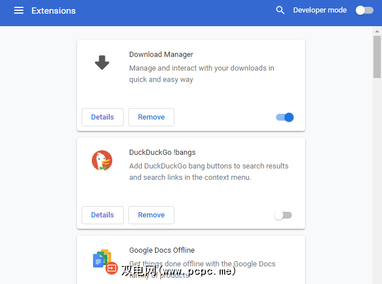Click the DuckDuckGo !bangs duck icon
This screenshot has height=284, width=382.
102,160
